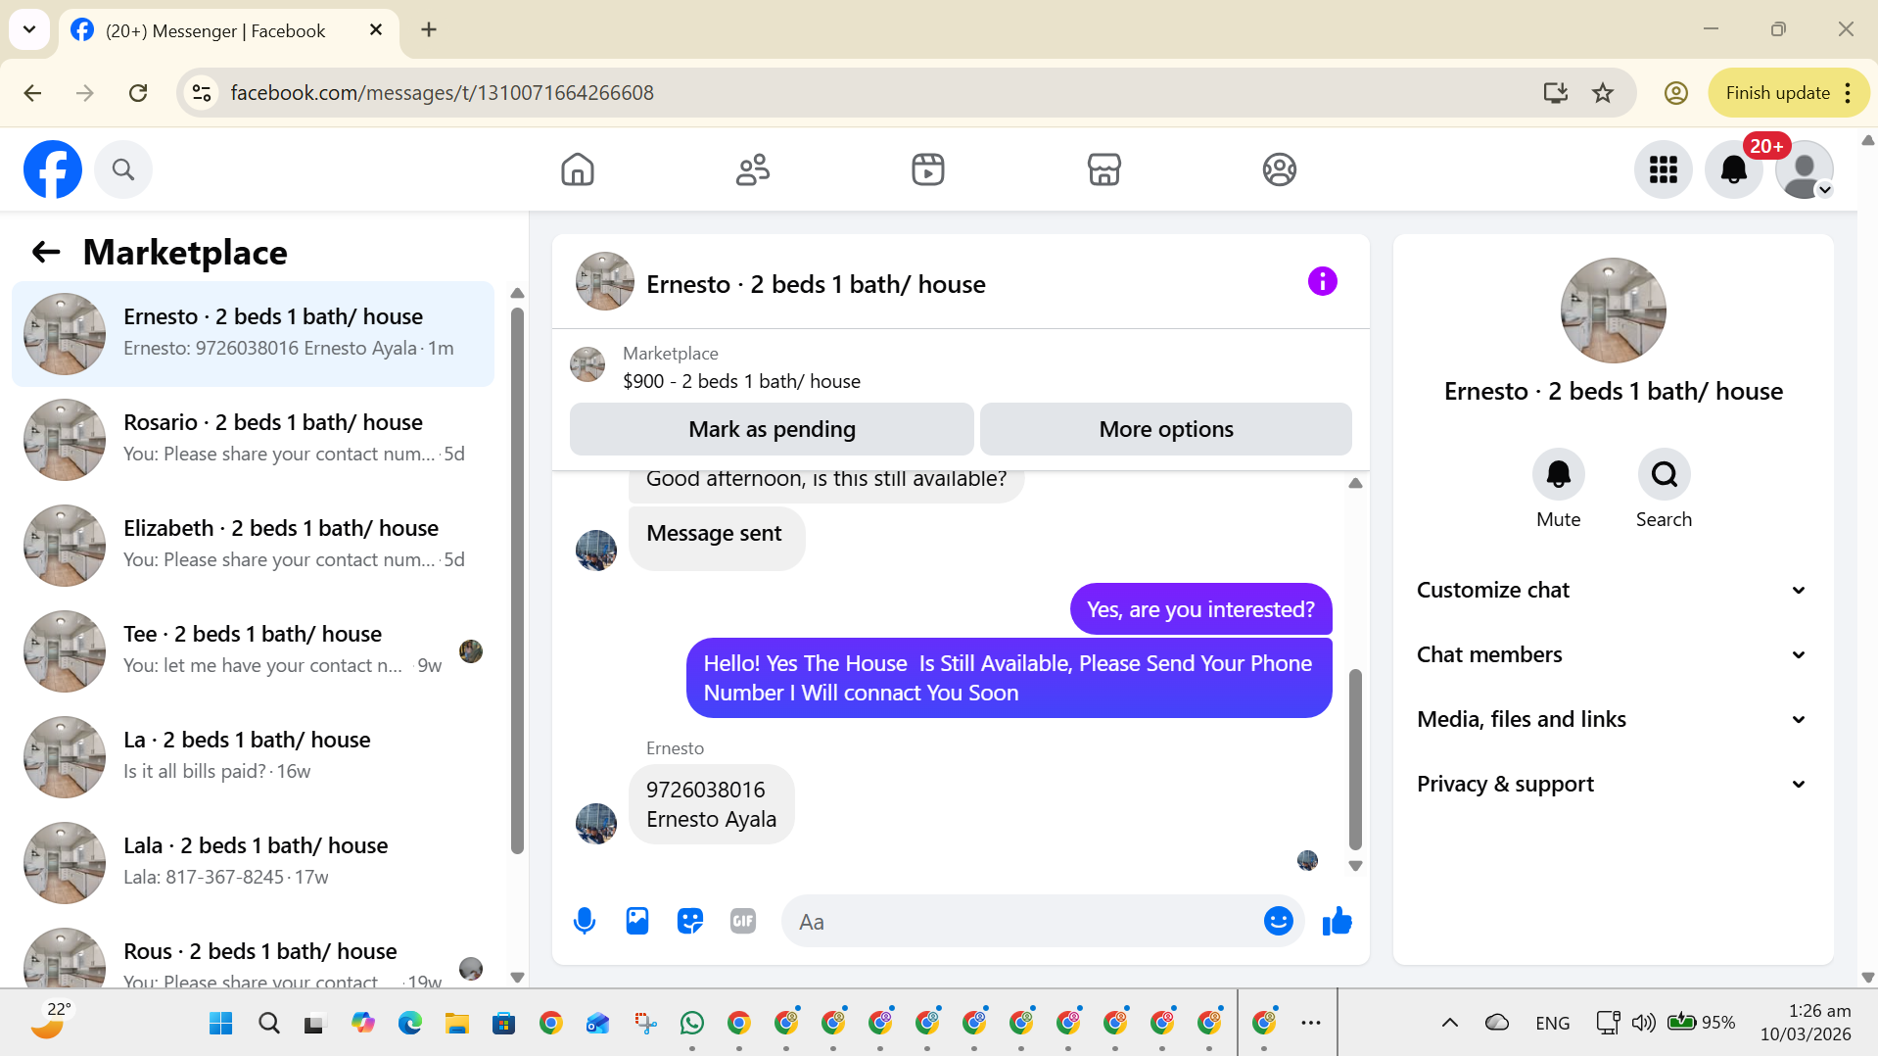Screen dimensions: 1878x1056
Task: Open the Marketplace storefront icon
Action: [x=1103, y=169]
